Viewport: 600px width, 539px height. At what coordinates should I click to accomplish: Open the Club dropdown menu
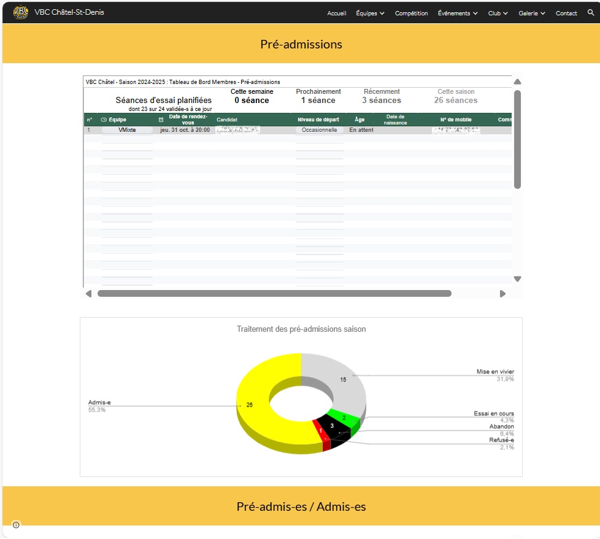click(498, 13)
